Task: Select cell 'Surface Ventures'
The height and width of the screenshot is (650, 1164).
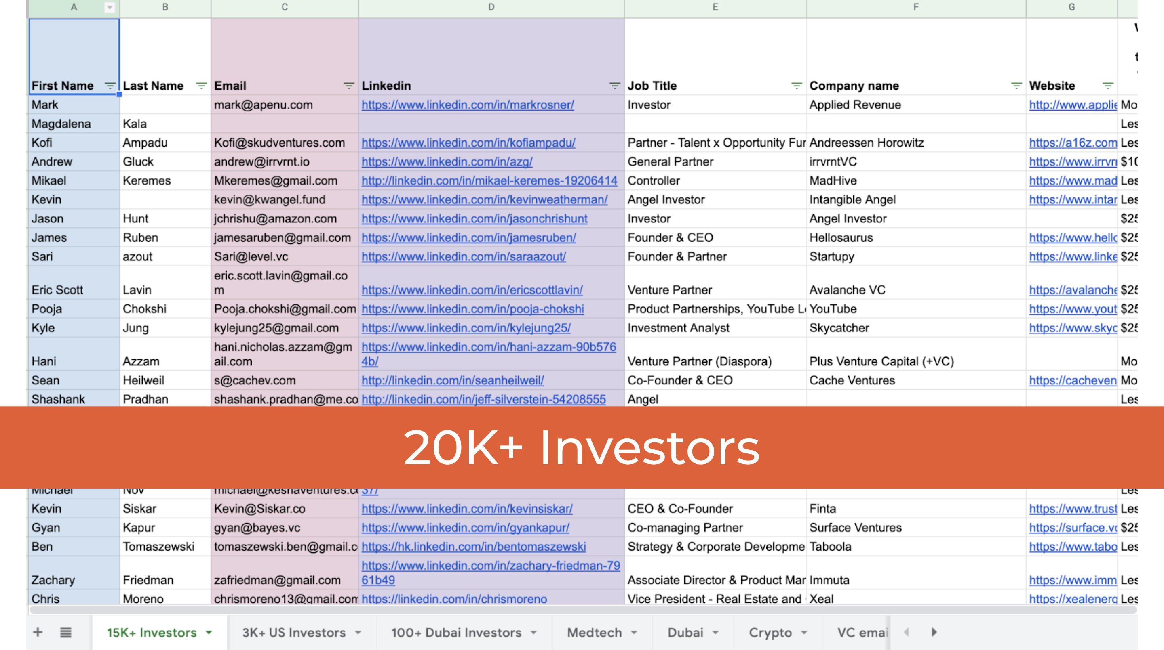Action: point(916,528)
